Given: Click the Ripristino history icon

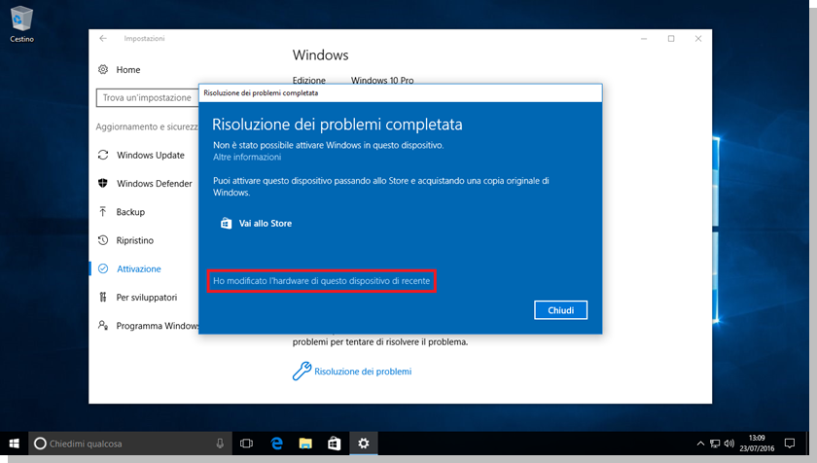Looking at the screenshot, I should click(x=103, y=240).
